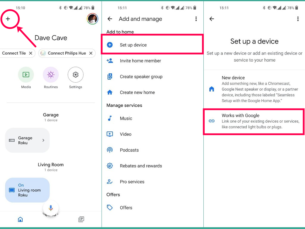Tap the Offers tag icon
This screenshot has height=229, width=305.
110,208
